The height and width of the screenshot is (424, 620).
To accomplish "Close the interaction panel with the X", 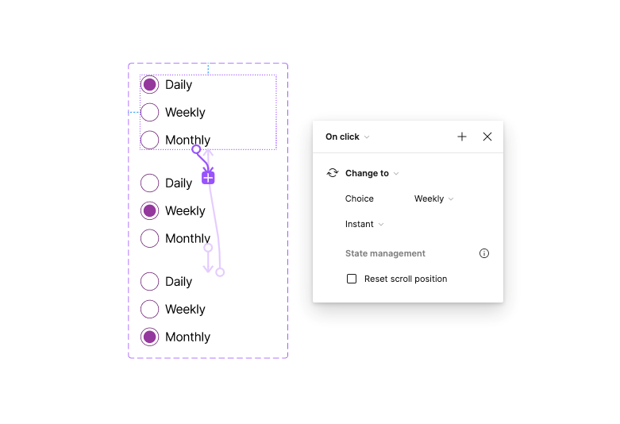I will (x=487, y=137).
